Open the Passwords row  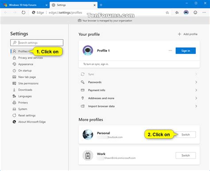tap(139, 82)
